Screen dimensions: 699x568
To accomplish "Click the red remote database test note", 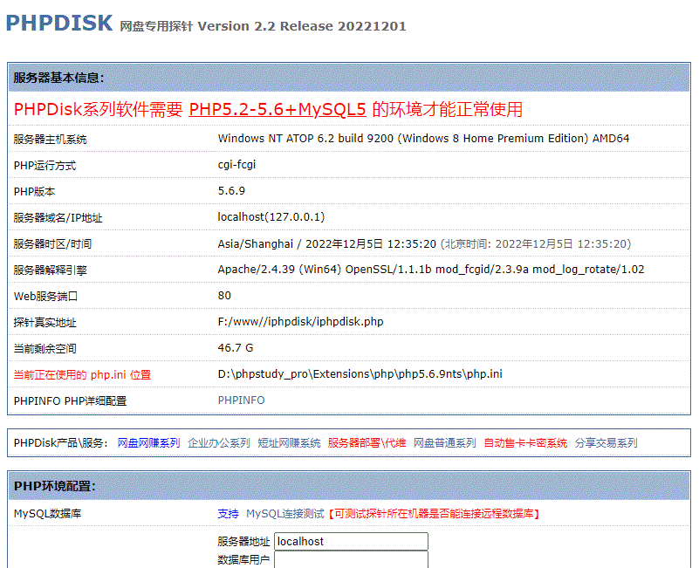I will pyautogui.click(x=435, y=514).
